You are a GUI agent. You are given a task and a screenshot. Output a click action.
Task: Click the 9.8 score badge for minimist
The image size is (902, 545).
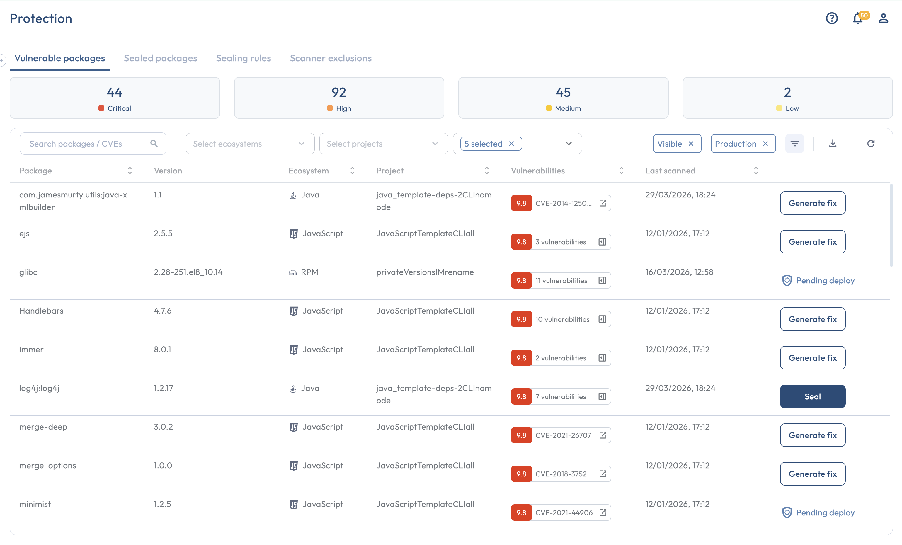(x=521, y=512)
